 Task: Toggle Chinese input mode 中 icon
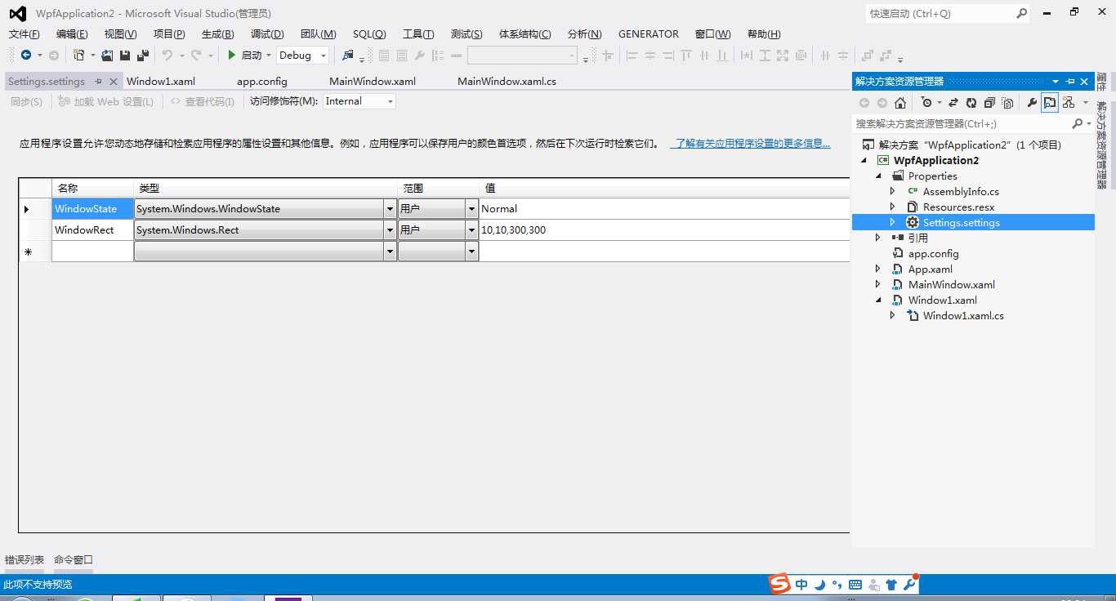(801, 585)
